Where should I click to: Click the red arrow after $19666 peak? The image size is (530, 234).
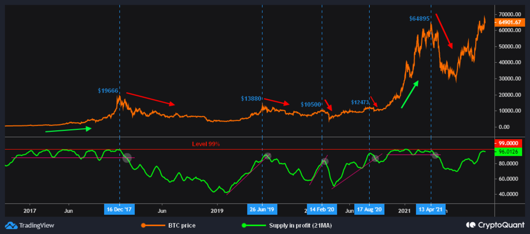(x=151, y=99)
